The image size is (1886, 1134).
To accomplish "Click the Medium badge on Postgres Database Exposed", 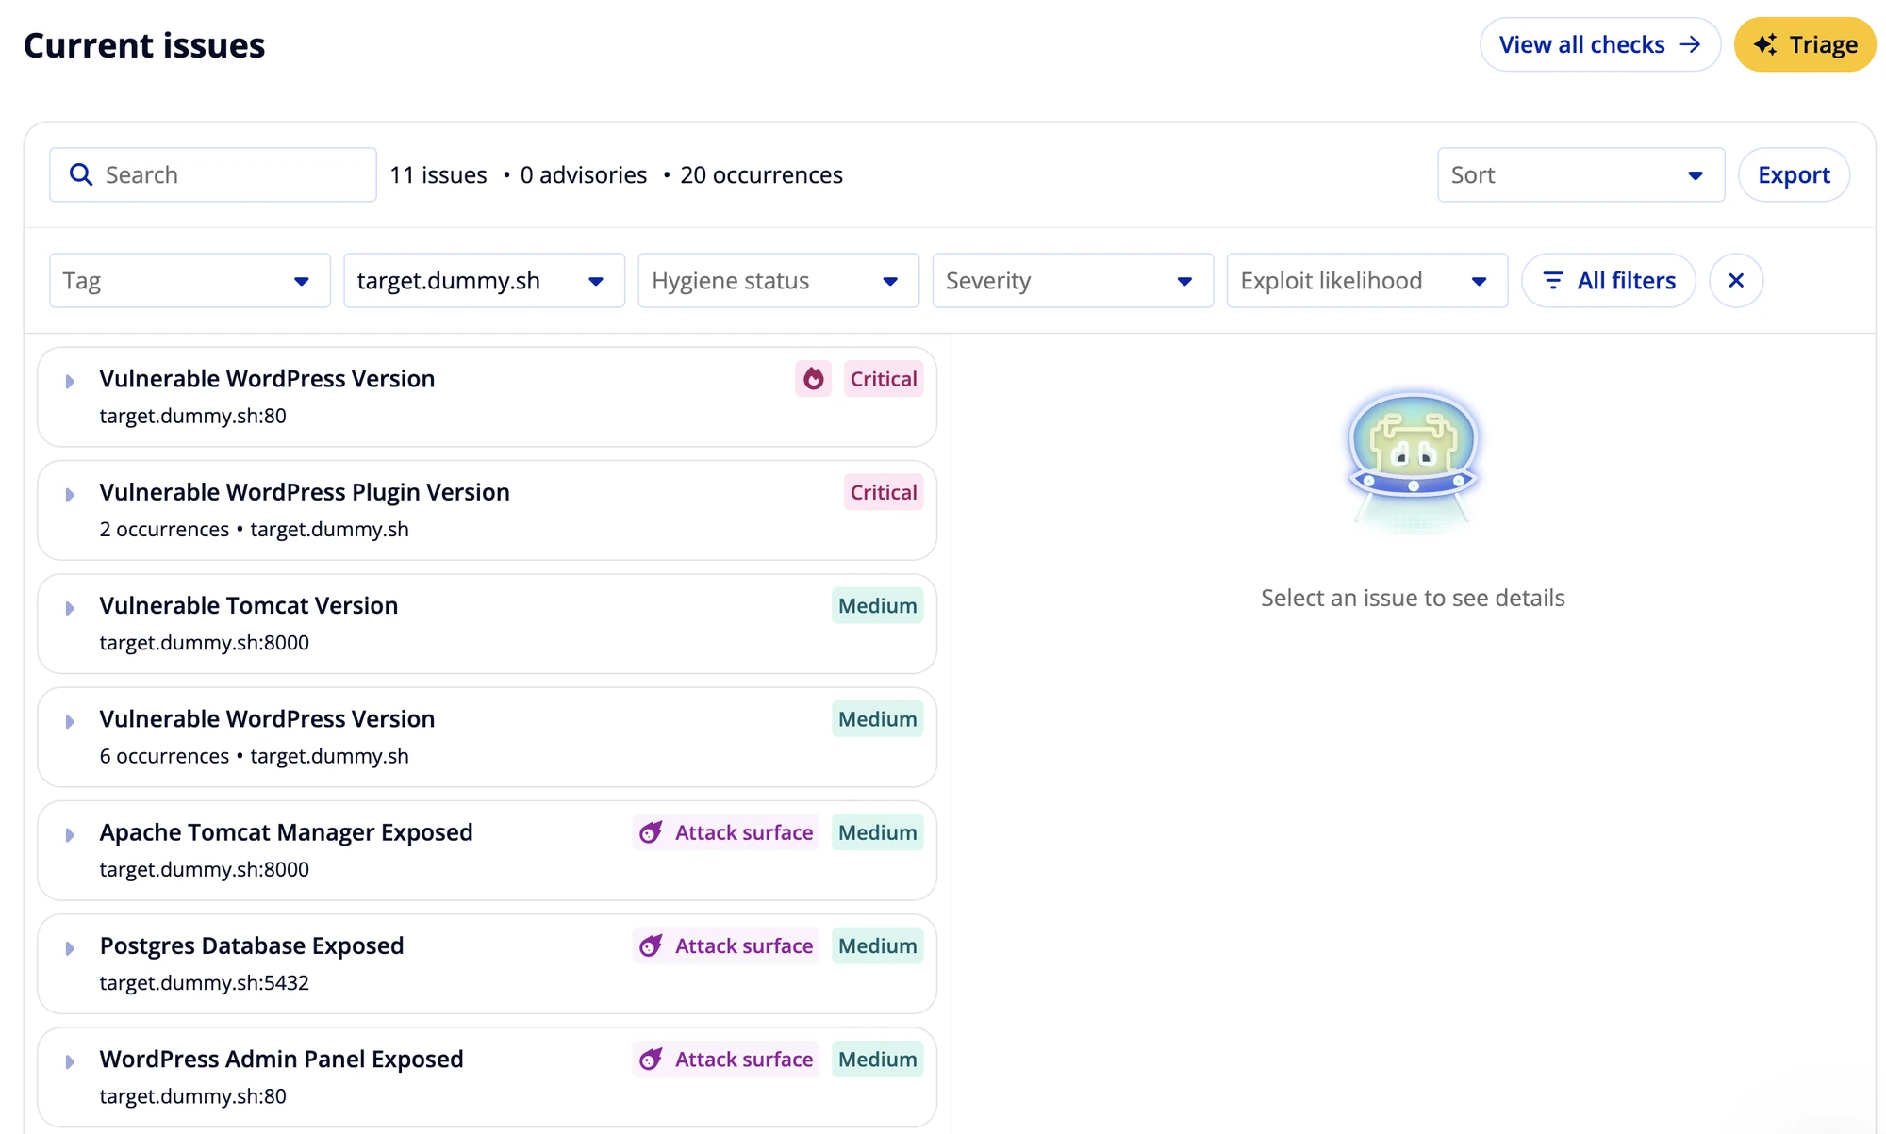I will [878, 945].
